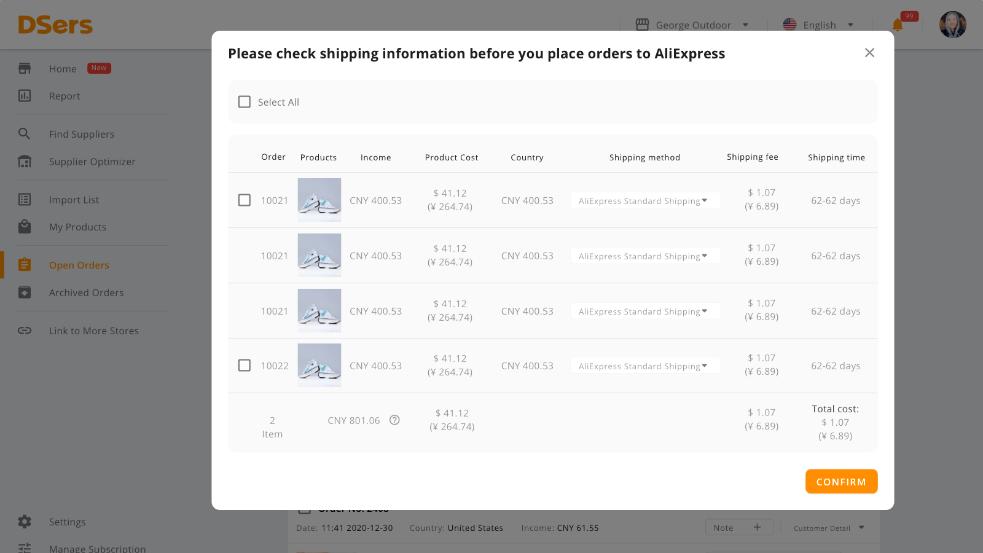This screenshot has height=553, width=983.
Task: Click the Archived Orders icon
Action: coord(25,292)
